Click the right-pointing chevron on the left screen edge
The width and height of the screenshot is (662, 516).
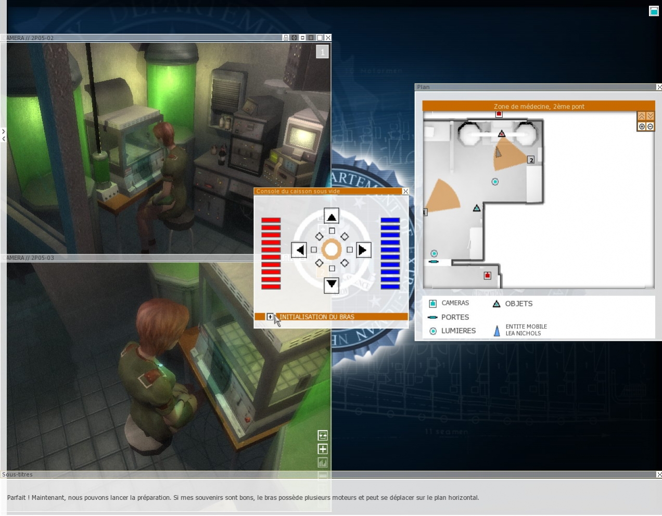[3, 132]
